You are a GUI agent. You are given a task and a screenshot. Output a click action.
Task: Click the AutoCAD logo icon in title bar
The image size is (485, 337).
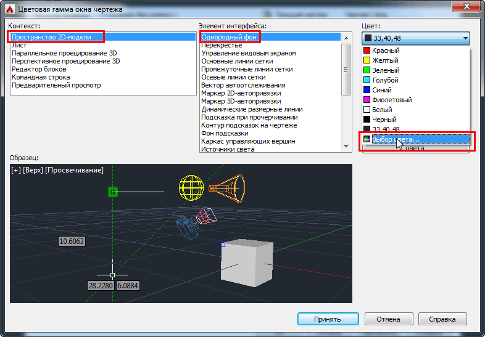(x=10, y=9)
